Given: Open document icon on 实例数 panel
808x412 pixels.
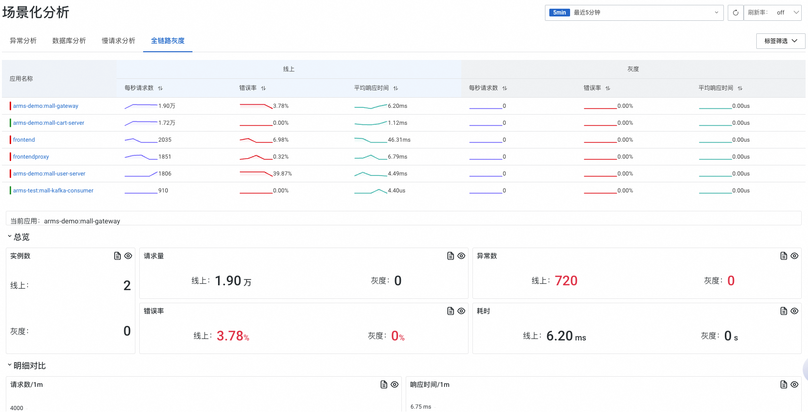Looking at the screenshot, I should [118, 256].
